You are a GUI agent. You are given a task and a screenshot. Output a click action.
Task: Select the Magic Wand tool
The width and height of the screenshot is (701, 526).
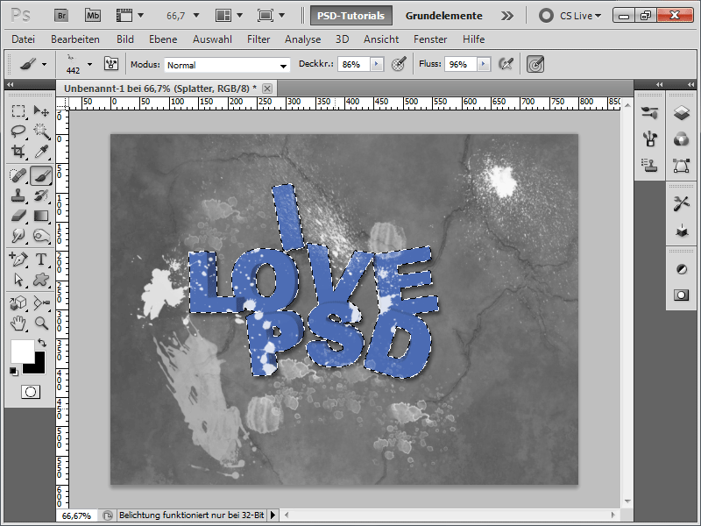41,131
